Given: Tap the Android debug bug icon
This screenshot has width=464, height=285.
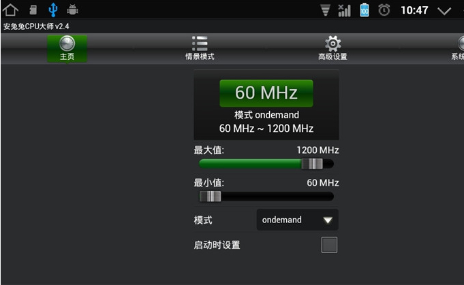Looking at the screenshot, I should (x=72, y=10).
